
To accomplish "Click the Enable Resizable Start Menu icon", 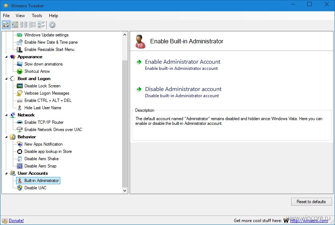I will 20,50.
